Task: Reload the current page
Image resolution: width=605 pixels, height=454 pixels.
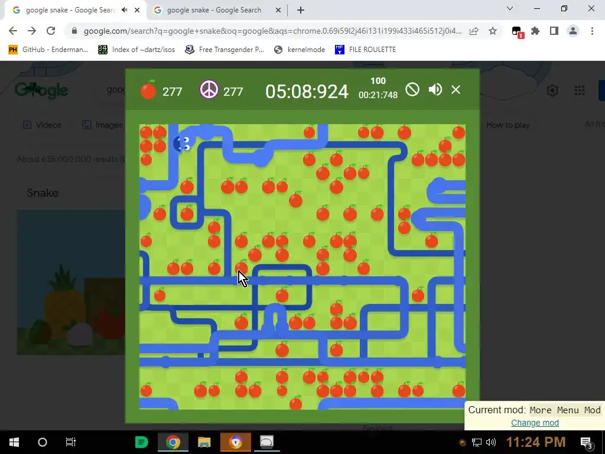Action: [51, 31]
